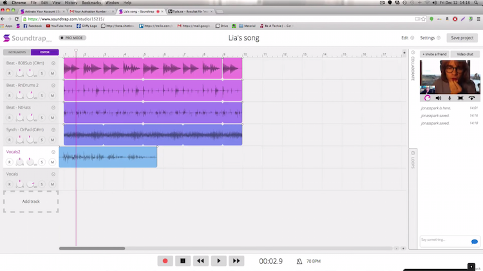Toggle video chat microphone icon
483x271 pixels.
[x=450, y=98]
